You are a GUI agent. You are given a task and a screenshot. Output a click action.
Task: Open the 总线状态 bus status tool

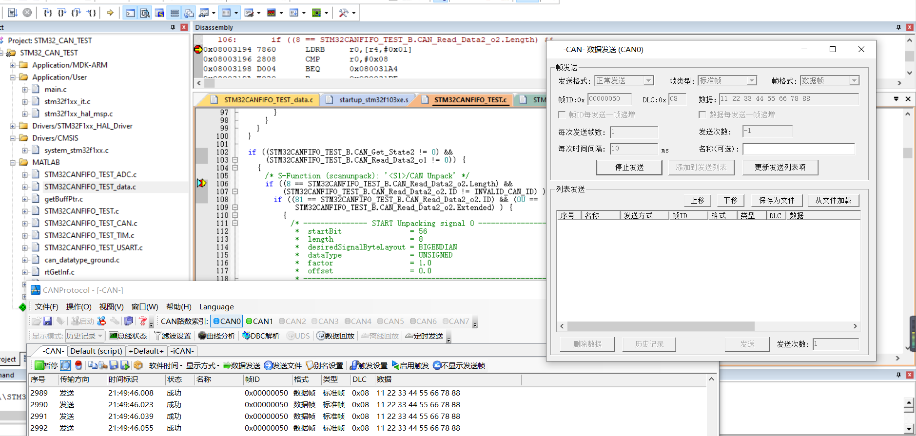[128, 336]
